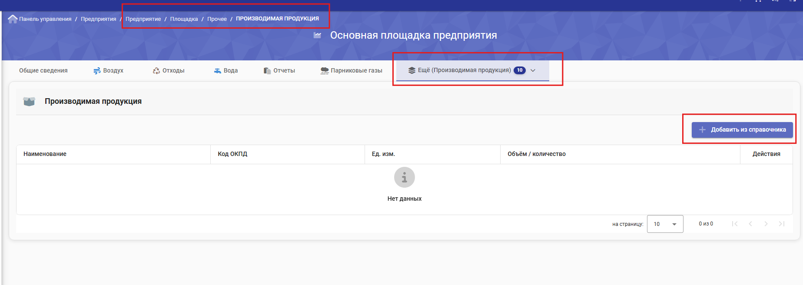Screen dimensions: 803x285
Task: Open Панель управления breadcrumb link
Action: pyautogui.click(x=45, y=19)
